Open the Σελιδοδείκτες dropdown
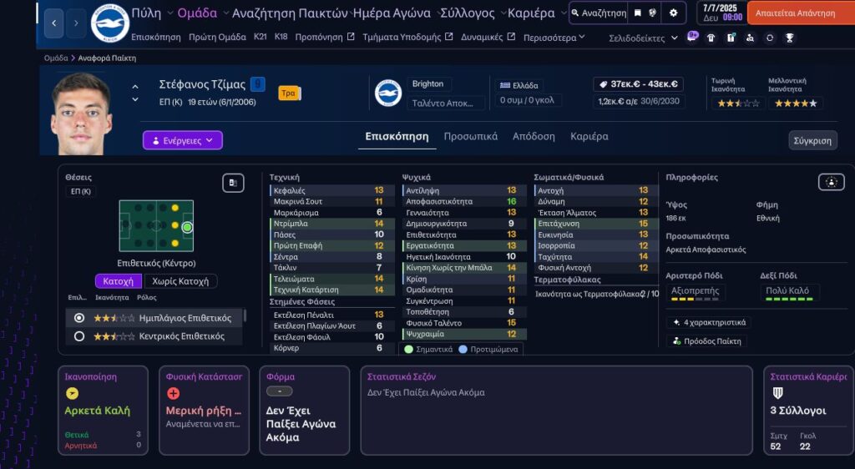Image resolution: width=855 pixels, height=469 pixels. [643, 38]
